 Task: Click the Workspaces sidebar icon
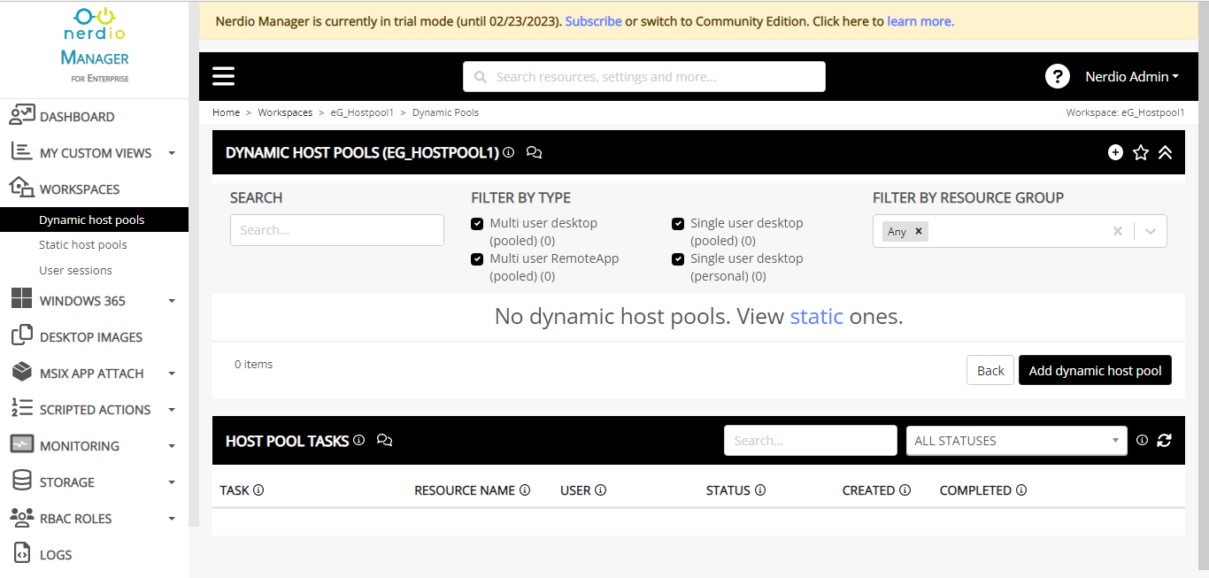(22, 188)
